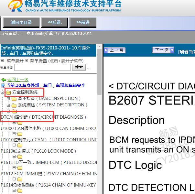Open P1612 ECM-IMMU链 entry
Screen dimensions: 195x194
pyautogui.click(x=49, y=174)
